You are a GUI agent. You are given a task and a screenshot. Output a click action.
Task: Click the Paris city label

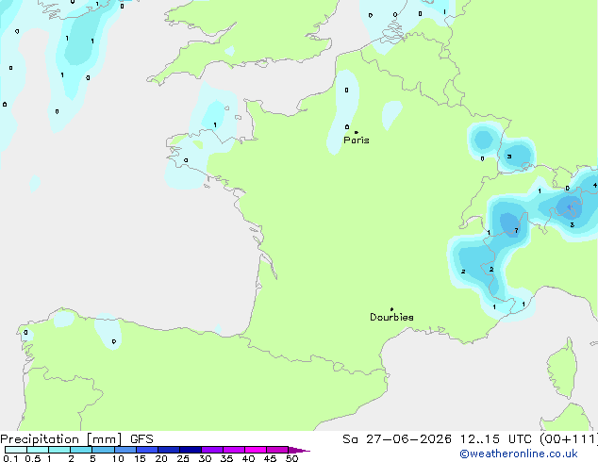(x=357, y=140)
